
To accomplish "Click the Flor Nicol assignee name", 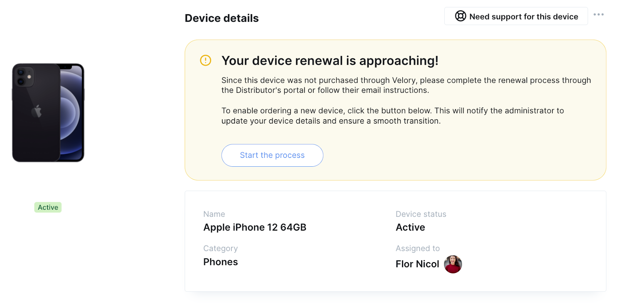I will 417,264.
